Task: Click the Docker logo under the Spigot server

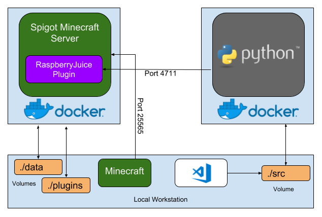Action: click(65, 110)
